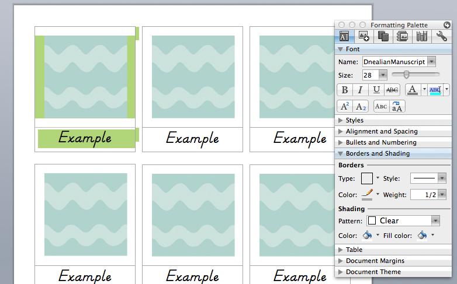Expand the Styles section

[x=340, y=120]
